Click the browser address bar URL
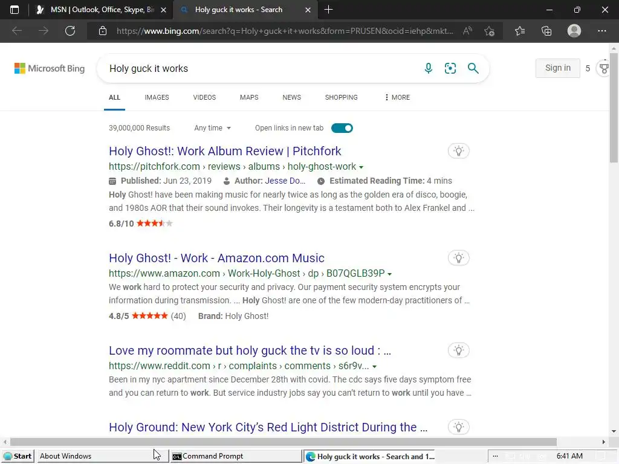The image size is (619, 464). [x=285, y=31]
